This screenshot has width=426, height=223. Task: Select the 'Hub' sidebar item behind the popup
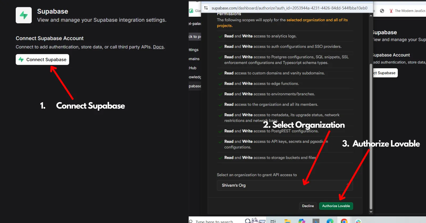coord(193,68)
